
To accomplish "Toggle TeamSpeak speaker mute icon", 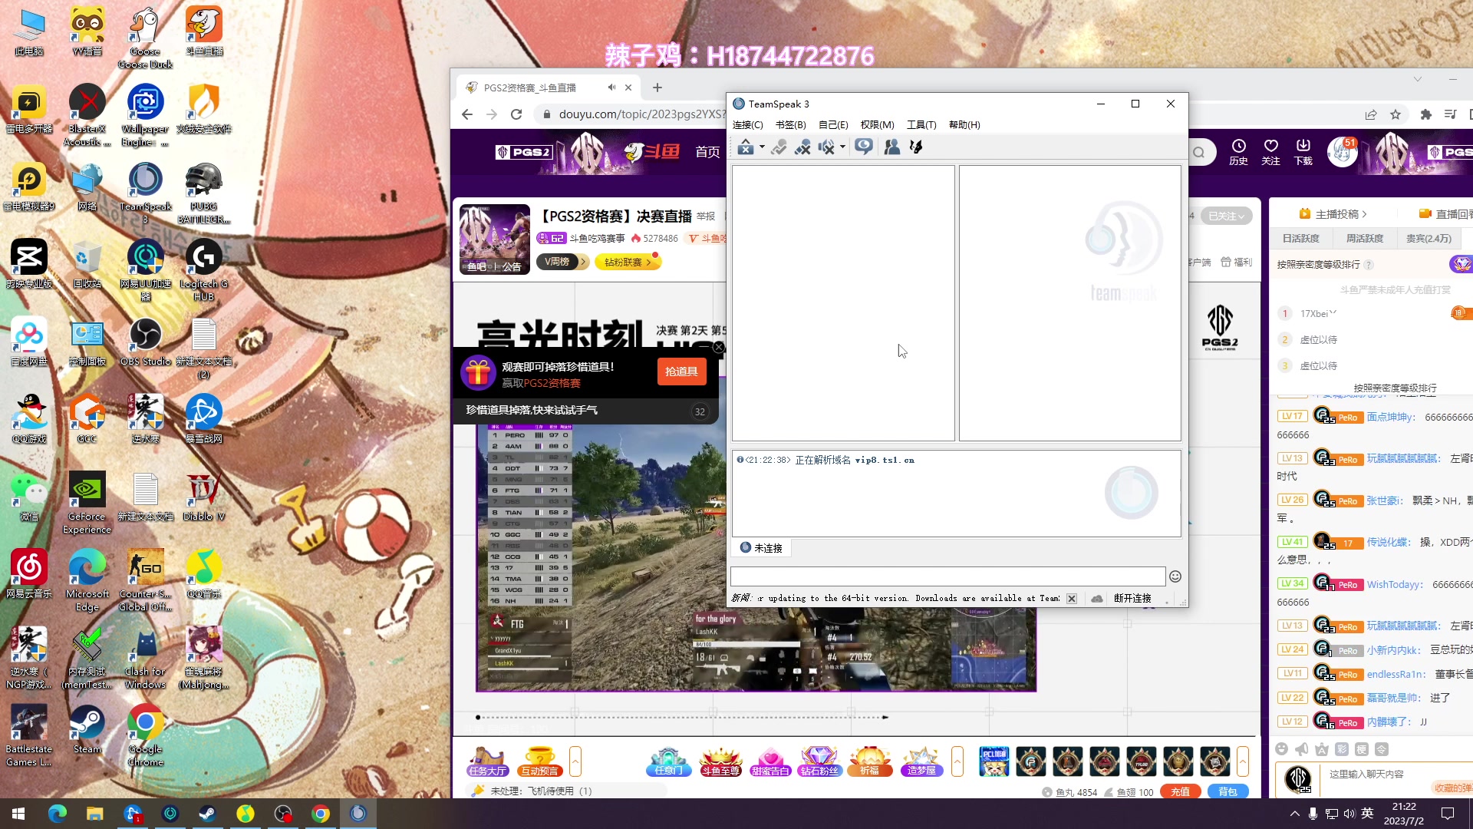I will tap(826, 147).
